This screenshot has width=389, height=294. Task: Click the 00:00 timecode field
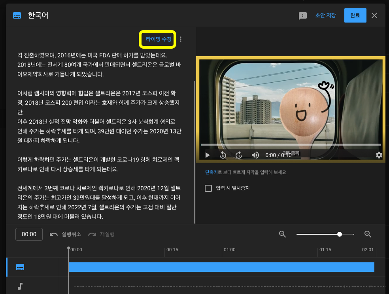point(29,234)
